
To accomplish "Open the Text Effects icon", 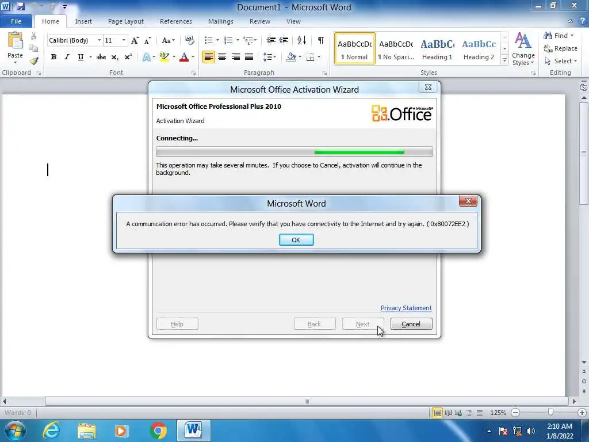I will click(x=146, y=57).
